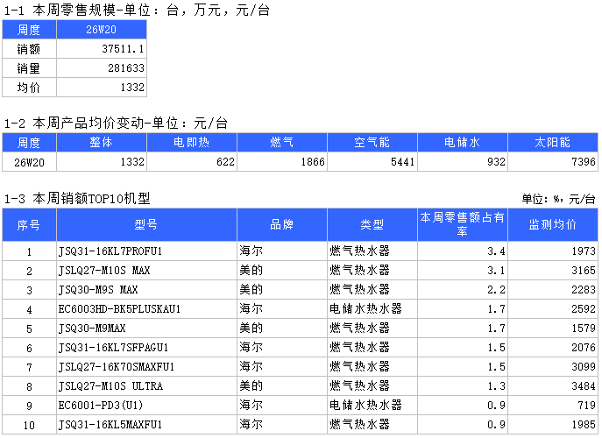Click brand 美的 in the JSLQ27-M10S ULTRA row

pos(251,385)
